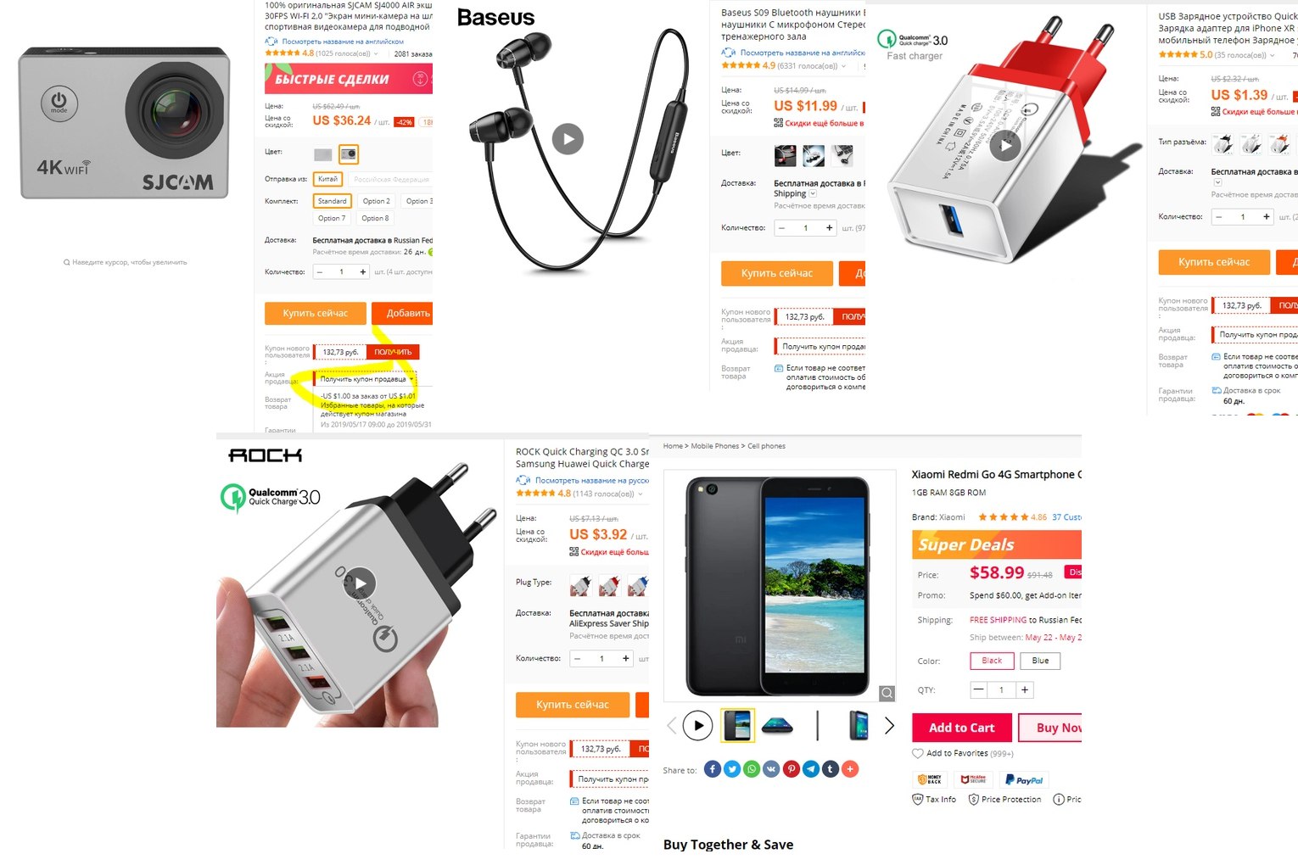Share via the Pinterest icon
The image size is (1298, 865).
click(792, 769)
